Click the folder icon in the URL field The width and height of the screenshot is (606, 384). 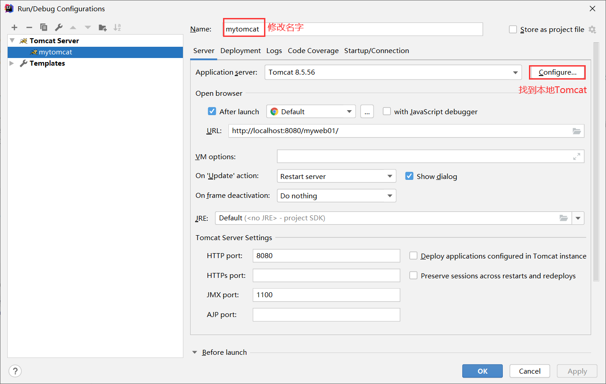[577, 131]
